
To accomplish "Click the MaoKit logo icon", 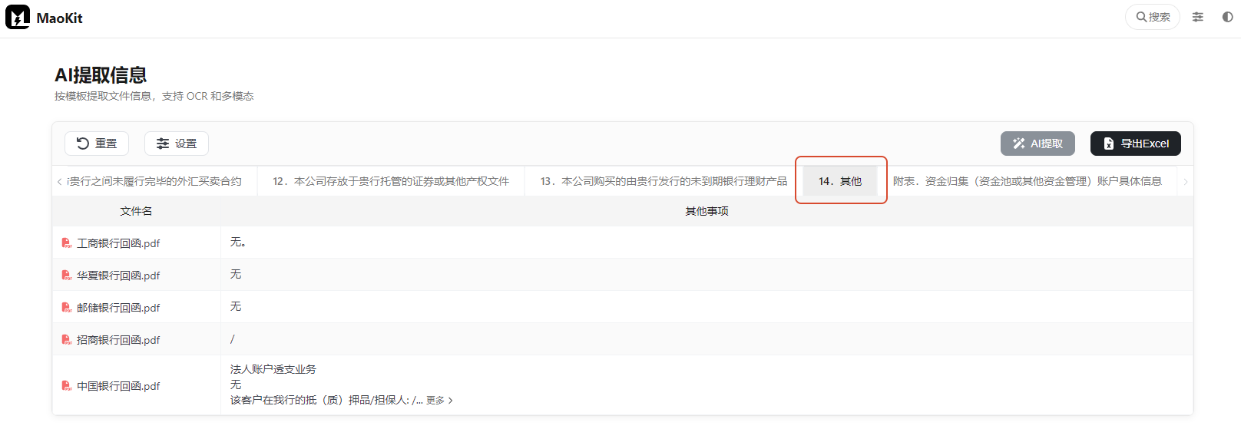I will click(x=18, y=17).
